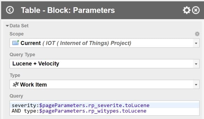Click the back arrow in the header
The width and height of the screenshot is (204, 119).
[10, 10]
